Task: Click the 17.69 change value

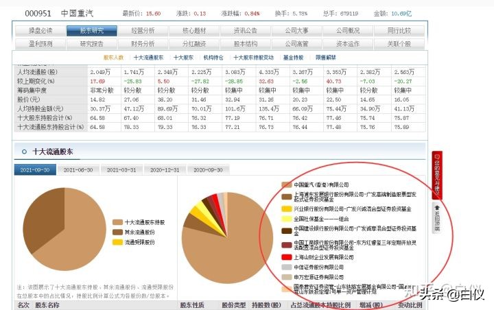Action: click(x=97, y=82)
